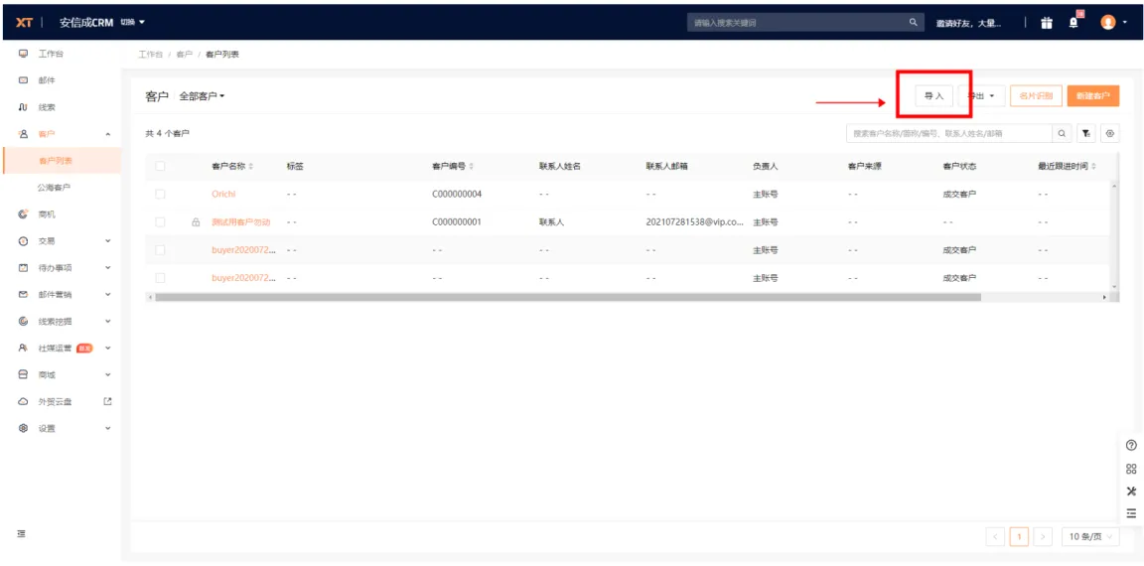Image resolution: width=1144 pixels, height=566 pixels.
Task: Open 外贸云盘 cloud icon in sidebar
Action: [23, 402]
